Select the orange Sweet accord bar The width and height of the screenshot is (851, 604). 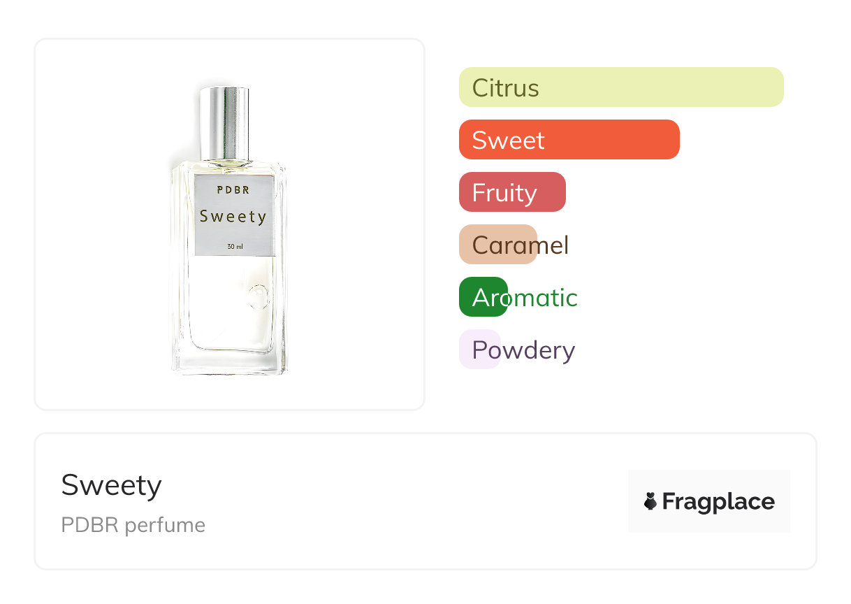click(569, 140)
